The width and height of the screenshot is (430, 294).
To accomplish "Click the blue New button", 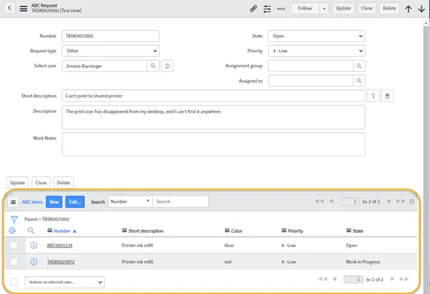I will [54, 202].
